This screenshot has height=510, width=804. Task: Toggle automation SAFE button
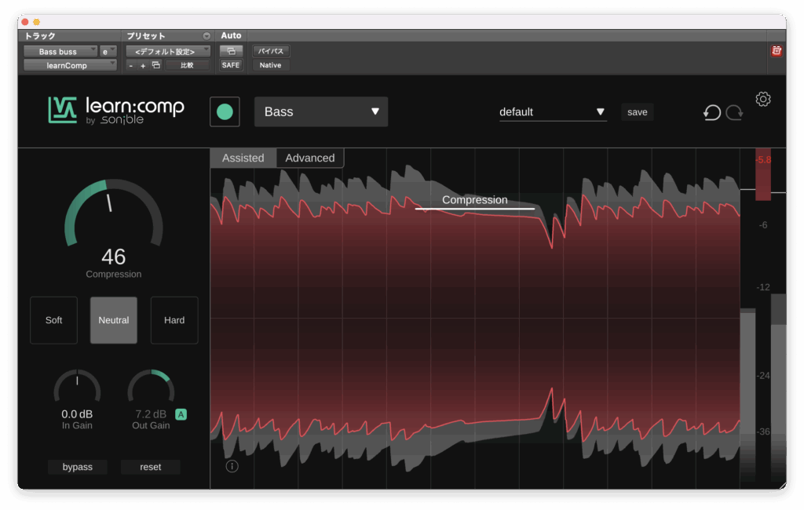click(231, 65)
